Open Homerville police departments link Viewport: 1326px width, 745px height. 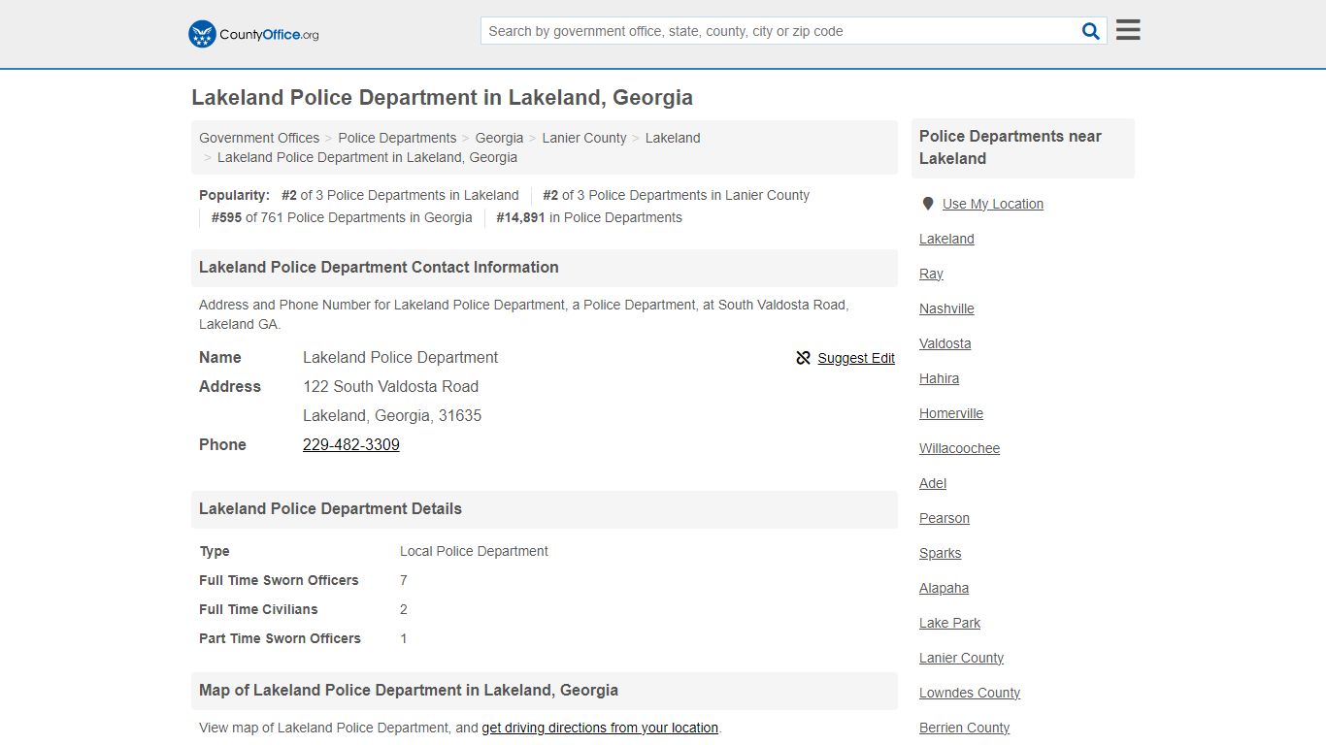point(951,413)
